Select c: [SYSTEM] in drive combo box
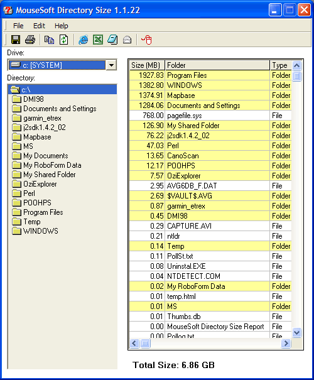This screenshot has width=314, height=380. point(57,65)
